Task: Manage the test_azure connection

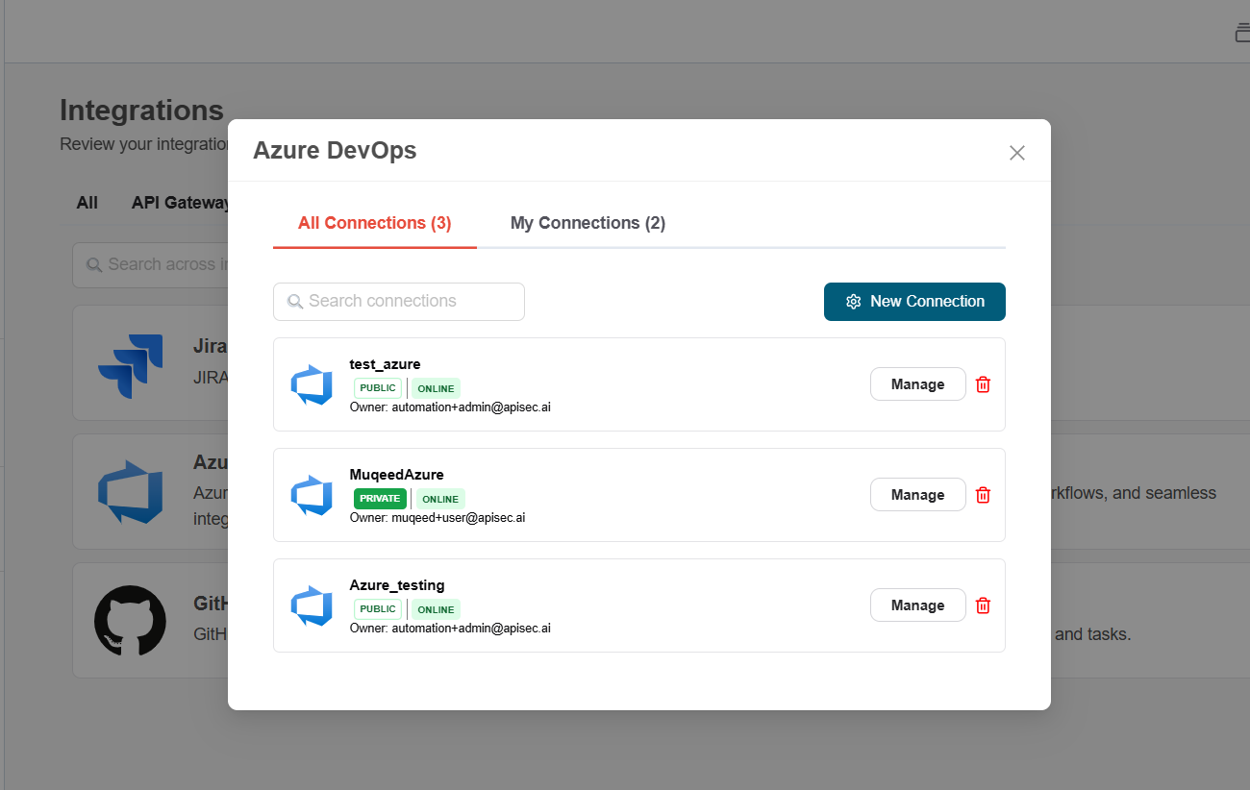Action: point(917,384)
